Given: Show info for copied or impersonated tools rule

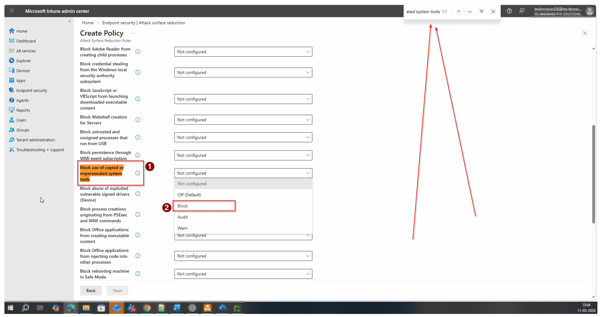Looking at the screenshot, I should click(138, 173).
